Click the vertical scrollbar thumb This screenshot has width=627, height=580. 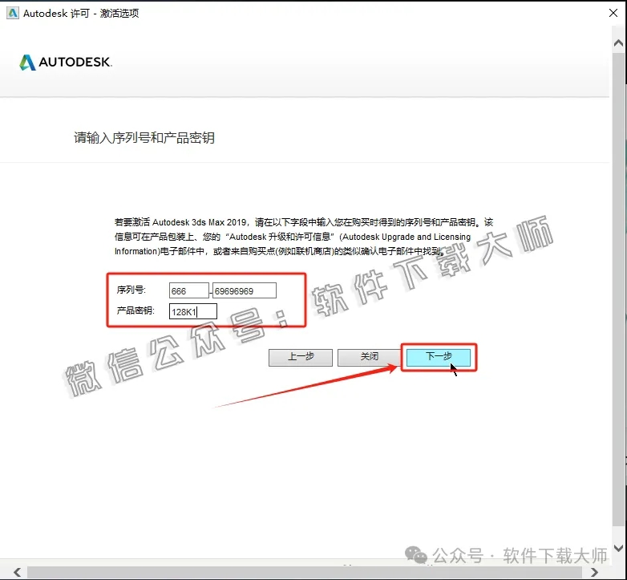point(618,288)
